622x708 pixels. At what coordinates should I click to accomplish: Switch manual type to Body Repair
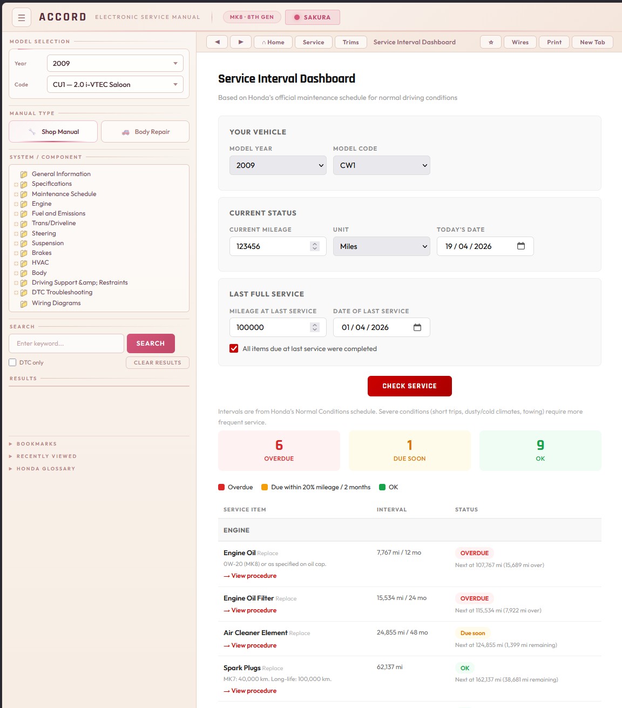pyautogui.click(x=145, y=132)
